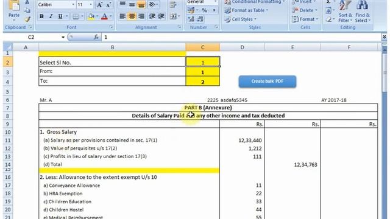390x219 pixels.
Task: Click the Fill down icon in Editing
Action: tap(328, 10)
